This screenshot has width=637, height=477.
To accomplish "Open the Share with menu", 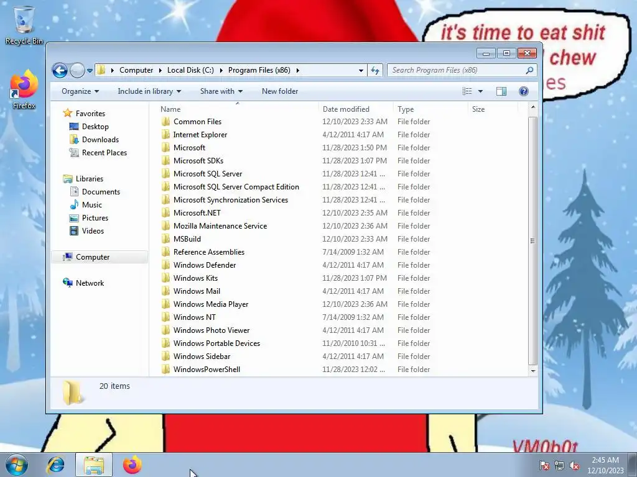I will point(221,91).
